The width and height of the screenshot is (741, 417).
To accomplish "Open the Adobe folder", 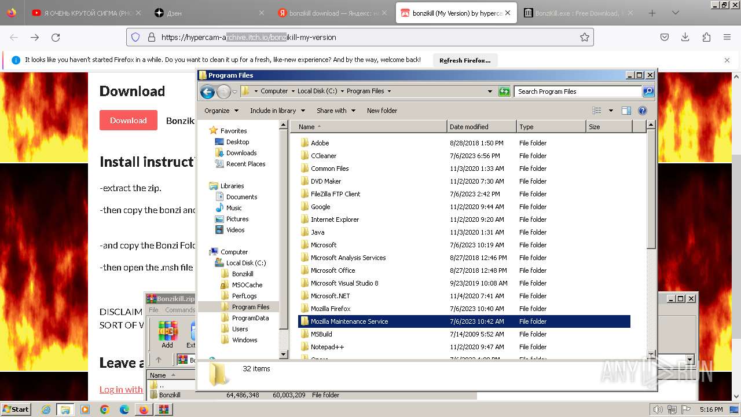I will 320,143.
